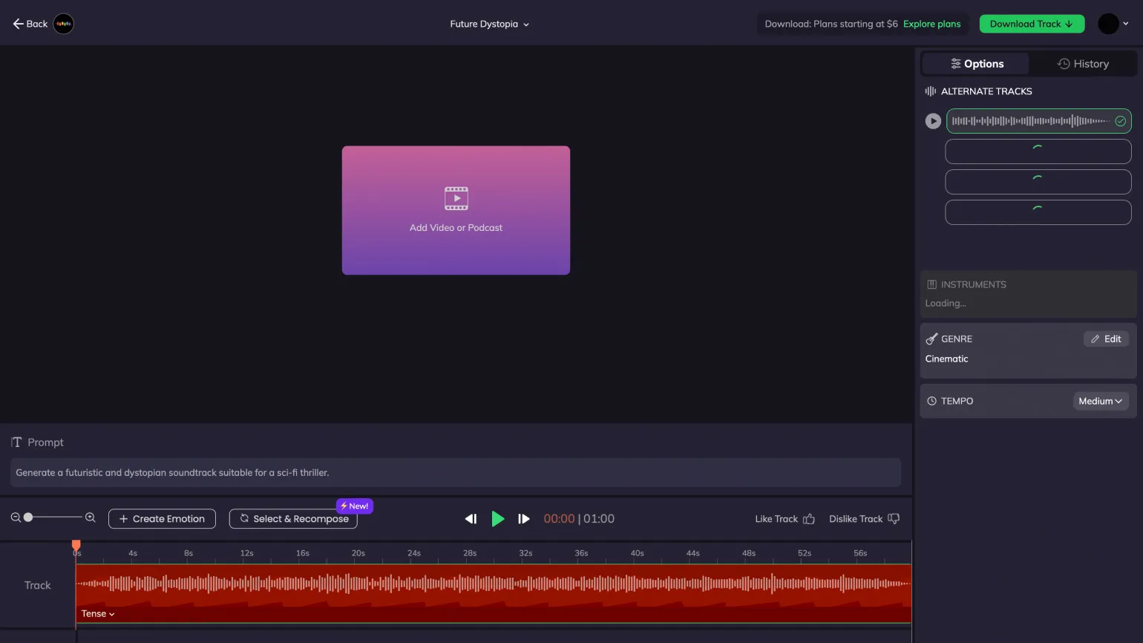Click the Add Video or Podcast icon
Viewport: 1143px width, 643px height.
pos(456,198)
